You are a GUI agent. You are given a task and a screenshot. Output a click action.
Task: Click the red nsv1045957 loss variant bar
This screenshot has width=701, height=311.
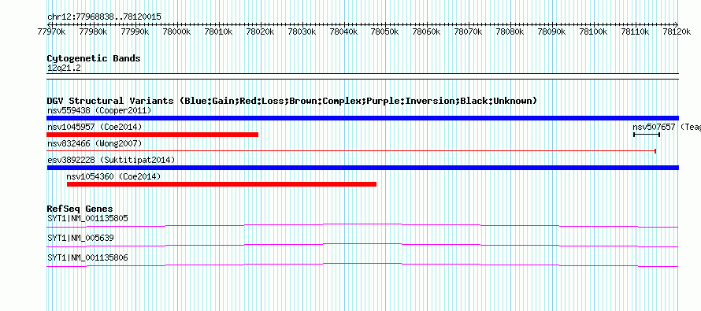click(x=153, y=135)
